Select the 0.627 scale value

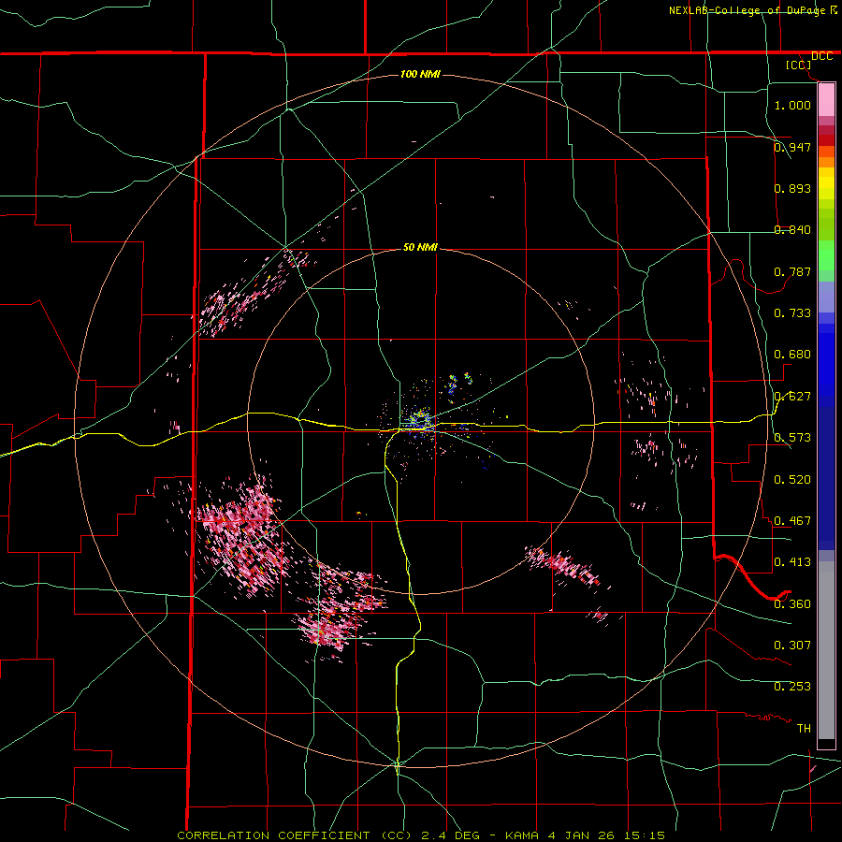[792, 397]
